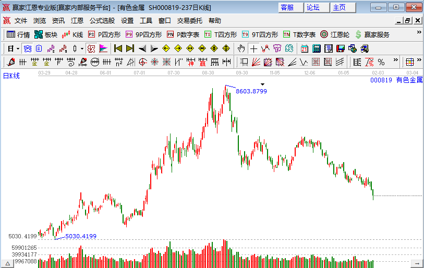424x268 pixels.
Task: Open the 公式选股 menu
Action: point(102,20)
